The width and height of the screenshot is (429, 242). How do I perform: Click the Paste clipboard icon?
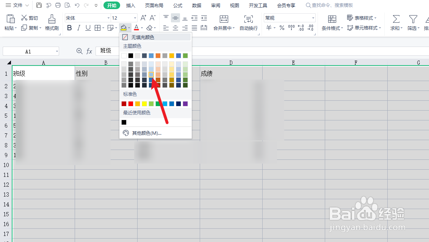pos(10,19)
